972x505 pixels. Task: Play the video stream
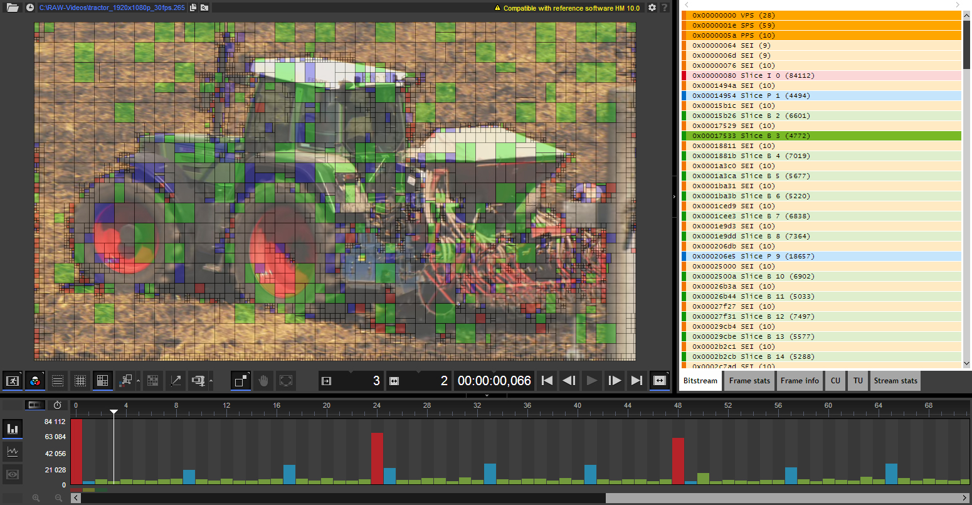click(591, 381)
